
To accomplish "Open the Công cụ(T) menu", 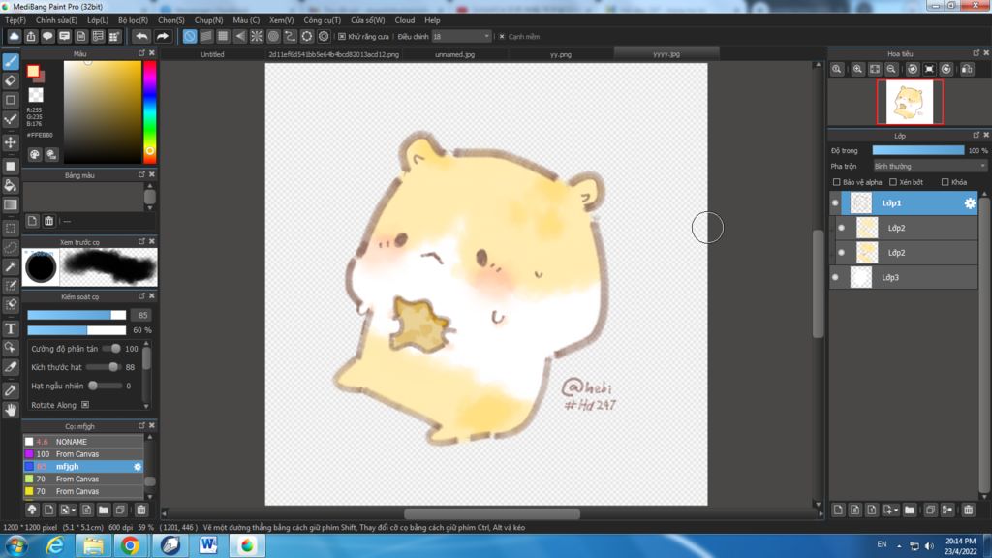I will point(322,20).
